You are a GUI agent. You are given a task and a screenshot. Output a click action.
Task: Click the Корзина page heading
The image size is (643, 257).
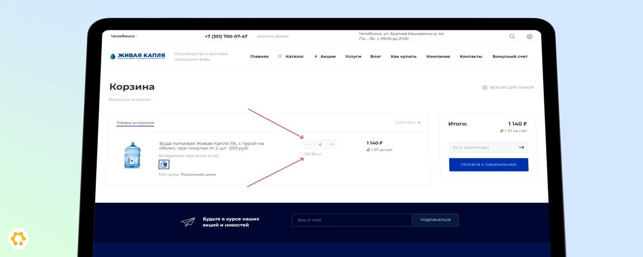point(132,87)
